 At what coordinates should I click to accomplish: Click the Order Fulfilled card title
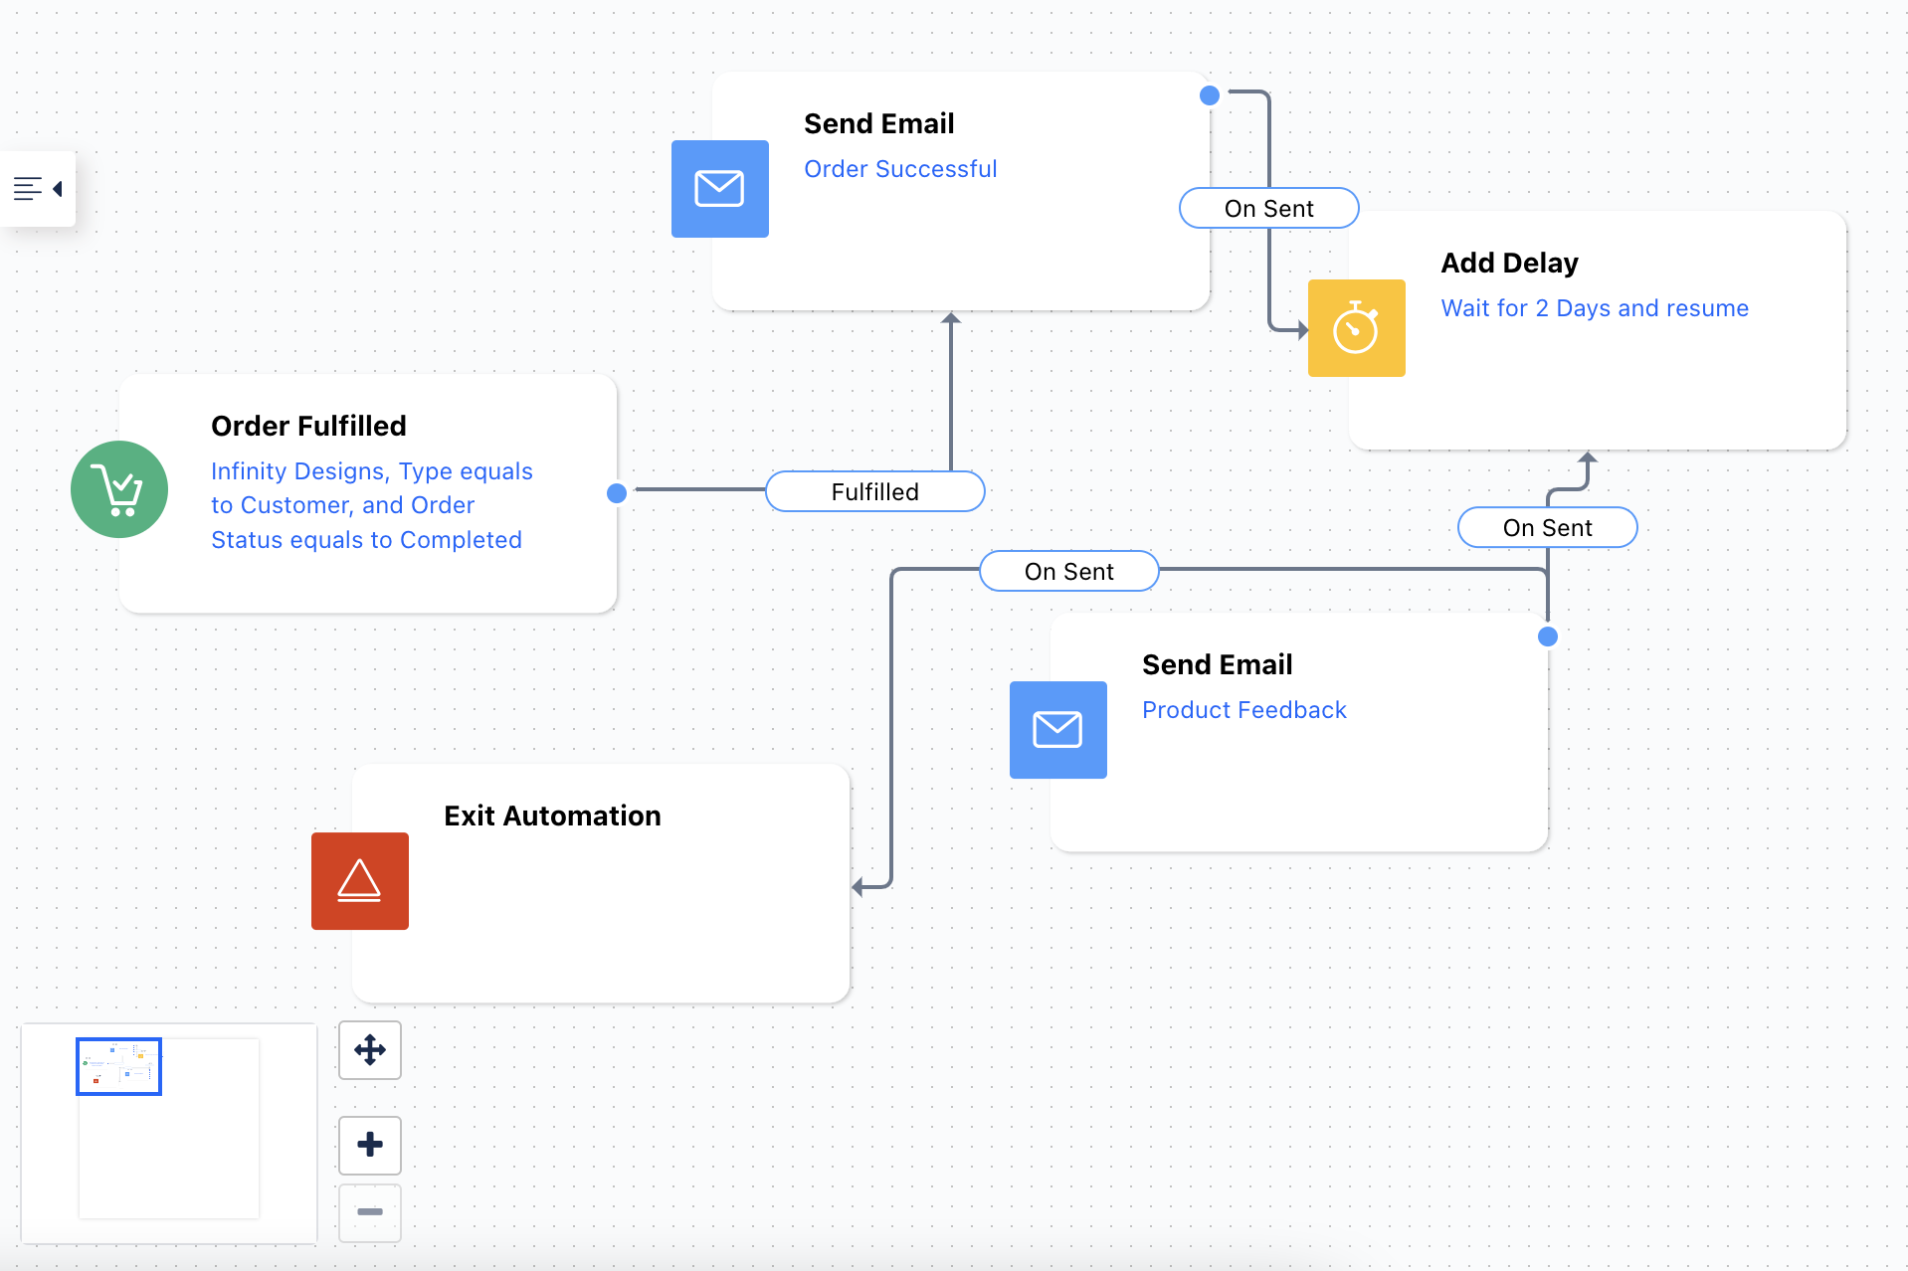[x=308, y=426]
